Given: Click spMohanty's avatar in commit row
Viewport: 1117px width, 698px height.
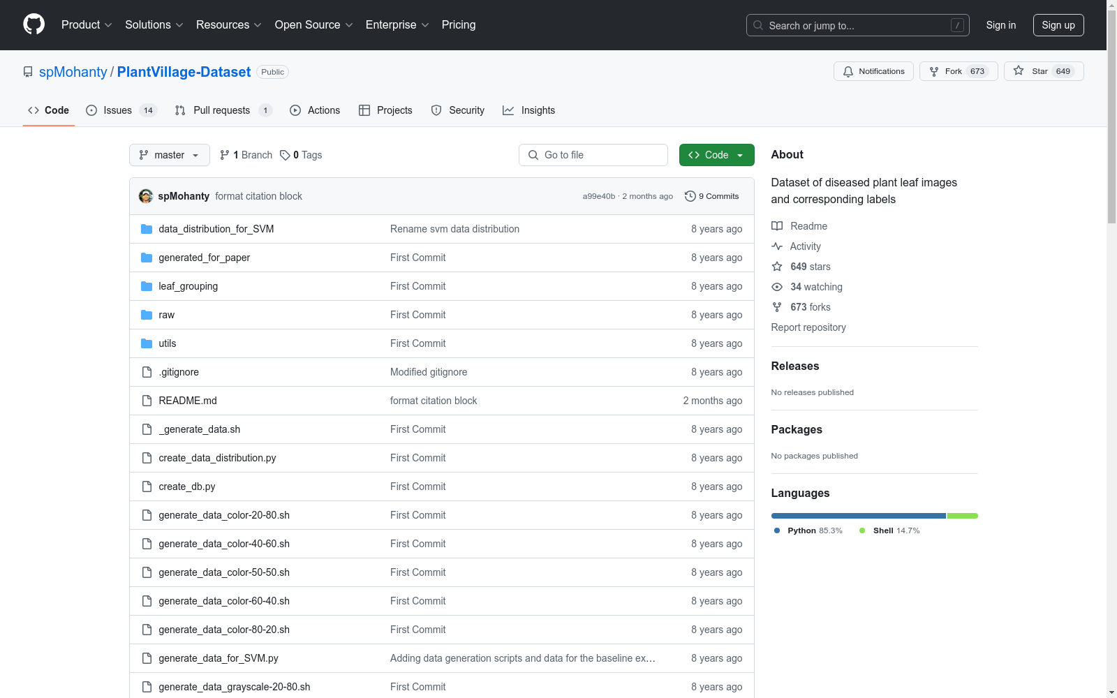Looking at the screenshot, I should [146, 196].
